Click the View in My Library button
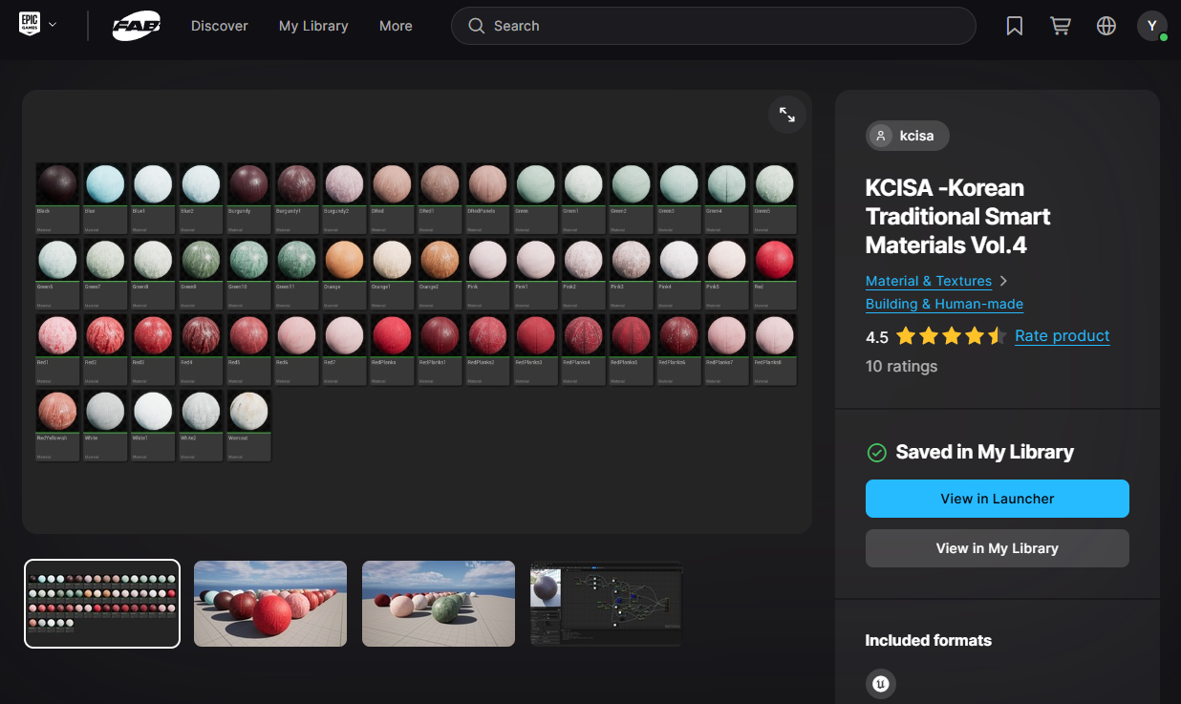Image resolution: width=1181 pixels, height=704 pixels. point(998,548)
